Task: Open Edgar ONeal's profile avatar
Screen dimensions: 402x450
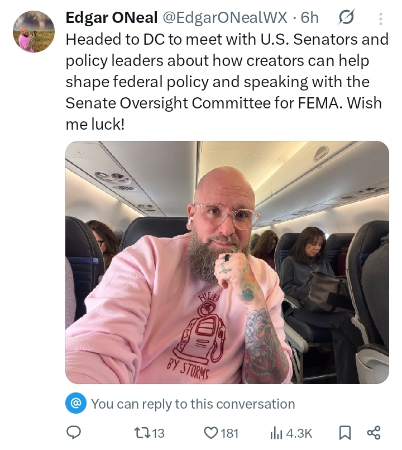Action: pos(34,31)
